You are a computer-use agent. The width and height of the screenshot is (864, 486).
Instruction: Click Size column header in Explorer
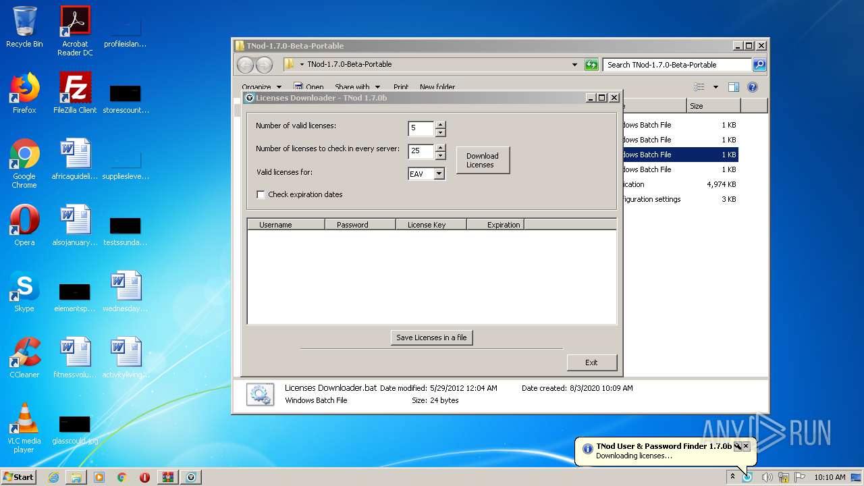click(x=713, y=106)
